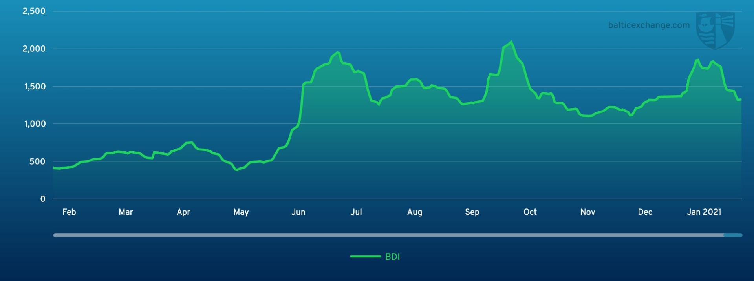This screenshot has width=754, height=281.
Task: Toggle the BDI legend label
Action: pyautogui.click(x=392, y=257)
